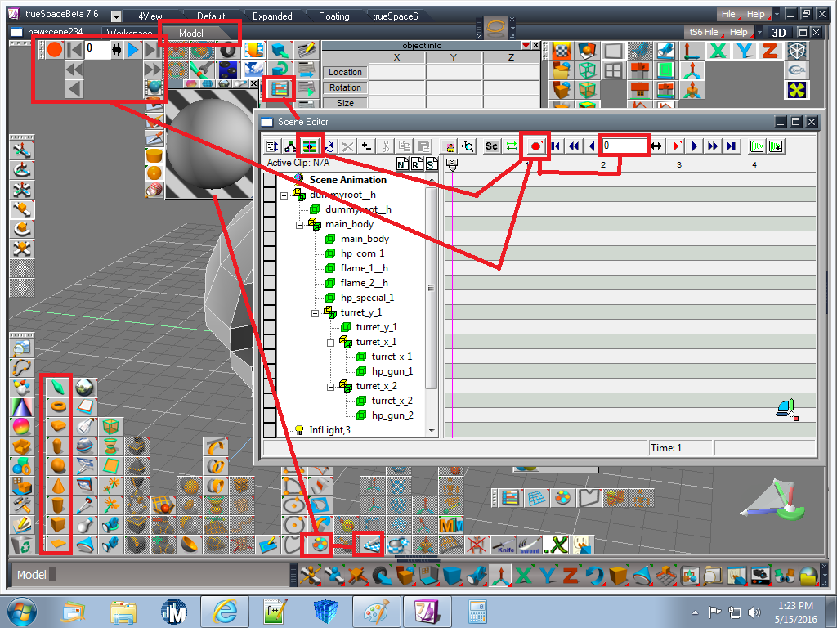Click the magnifier zoom icon in Scene Editor
837x628 pixels.
[x=468, y=146]
